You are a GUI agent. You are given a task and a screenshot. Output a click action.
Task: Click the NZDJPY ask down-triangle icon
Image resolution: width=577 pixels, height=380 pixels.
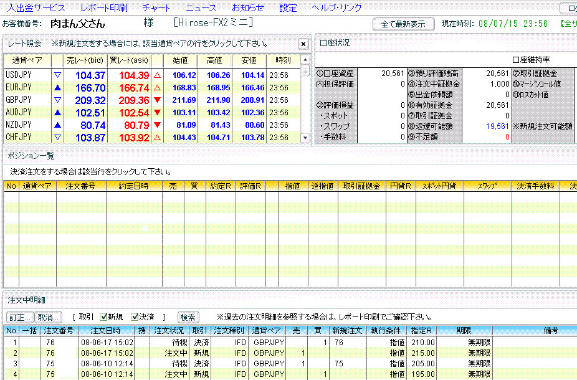[x=157, y=125]
